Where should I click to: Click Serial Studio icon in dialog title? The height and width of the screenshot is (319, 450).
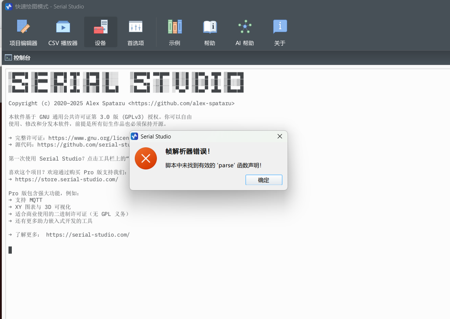pyautogui.click(x=134, y=136)
